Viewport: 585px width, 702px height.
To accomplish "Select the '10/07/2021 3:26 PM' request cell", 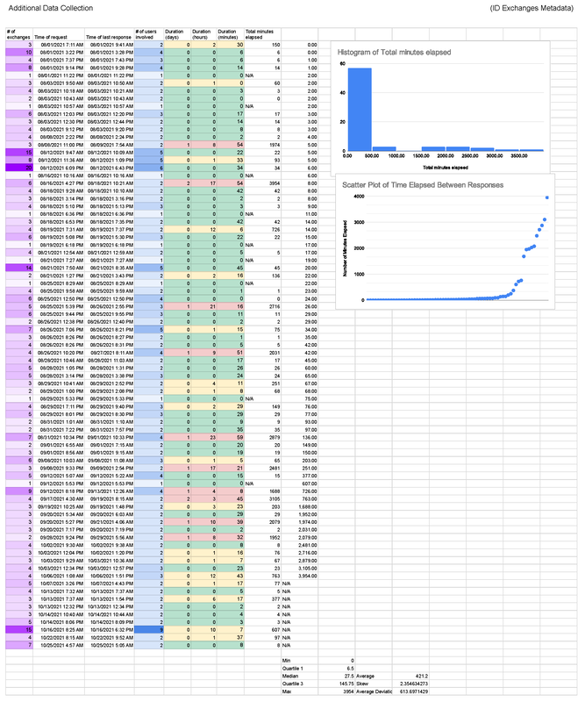I will [x=59, y=584].
